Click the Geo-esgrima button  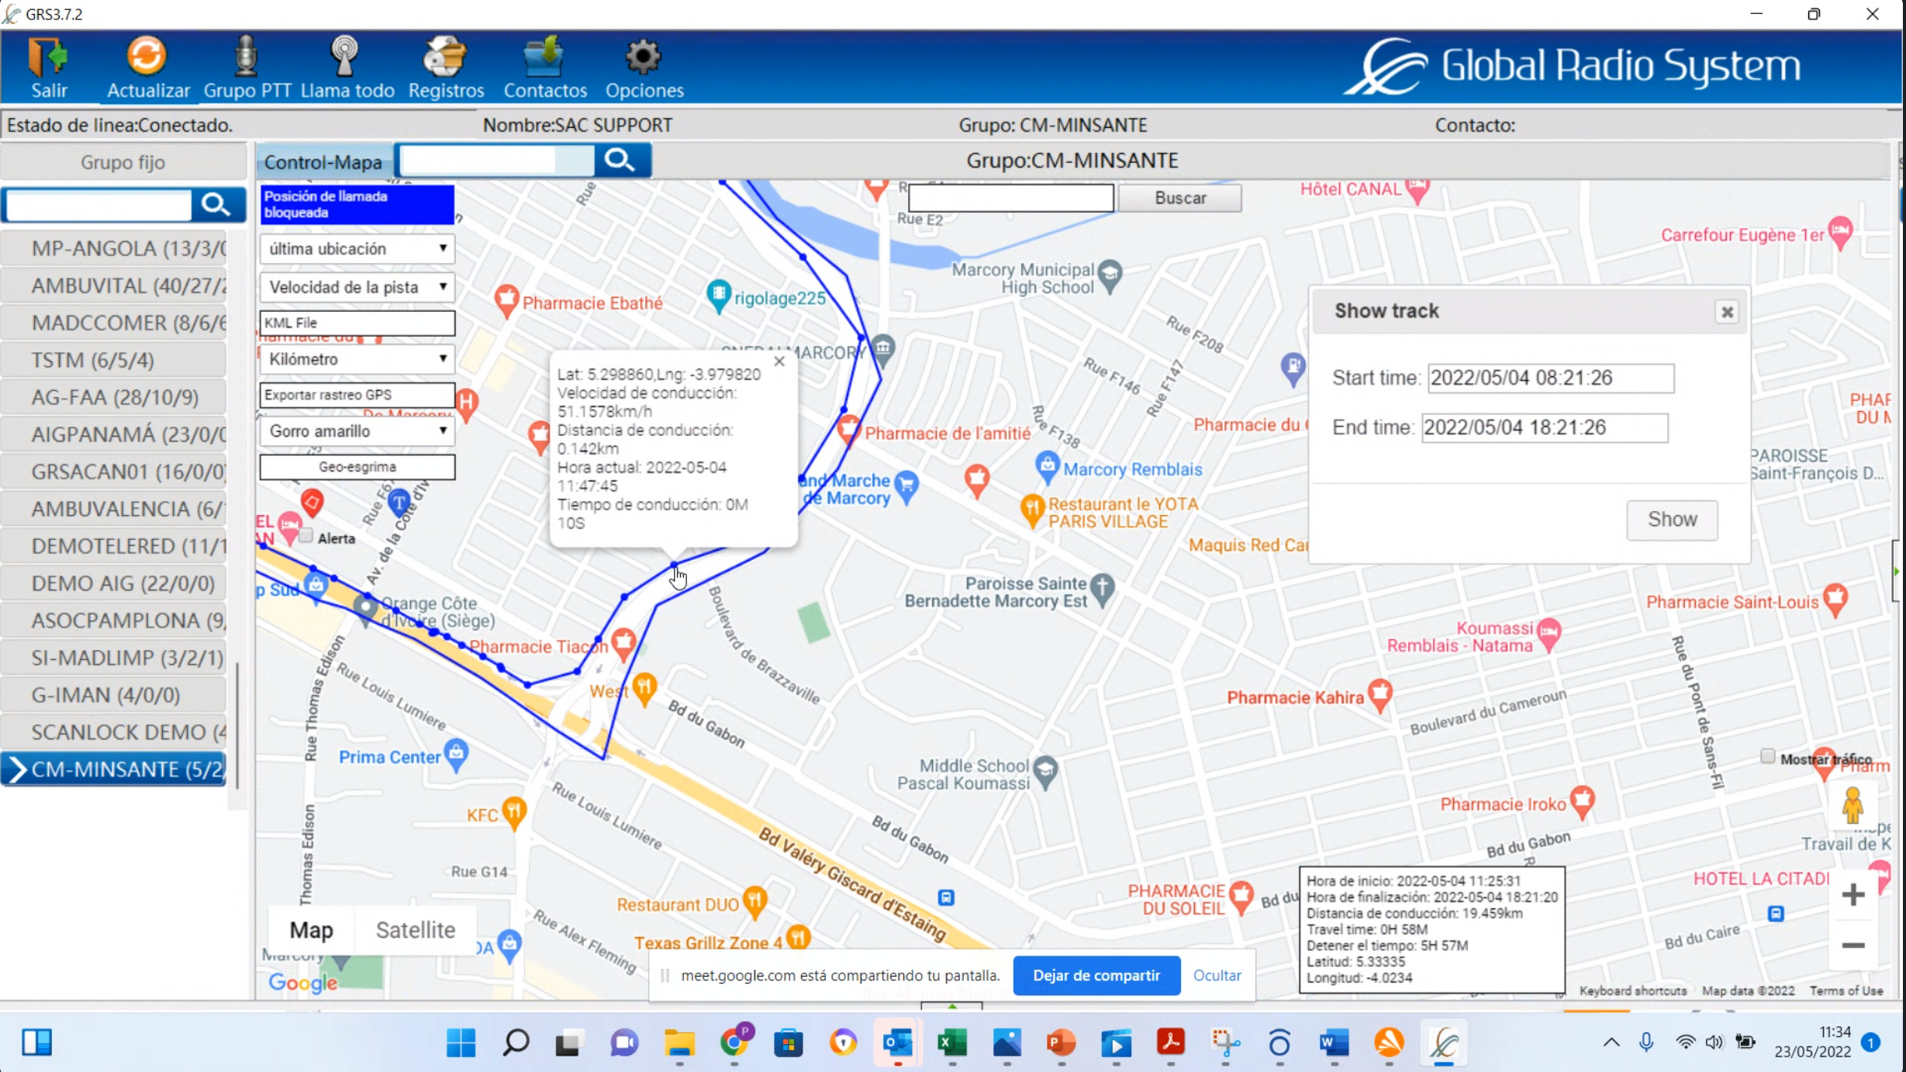click(x=357, y=467)
